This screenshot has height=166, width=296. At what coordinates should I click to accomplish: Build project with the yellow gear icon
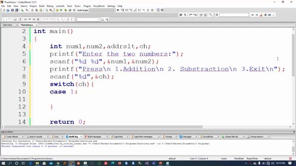click(57, 10)
